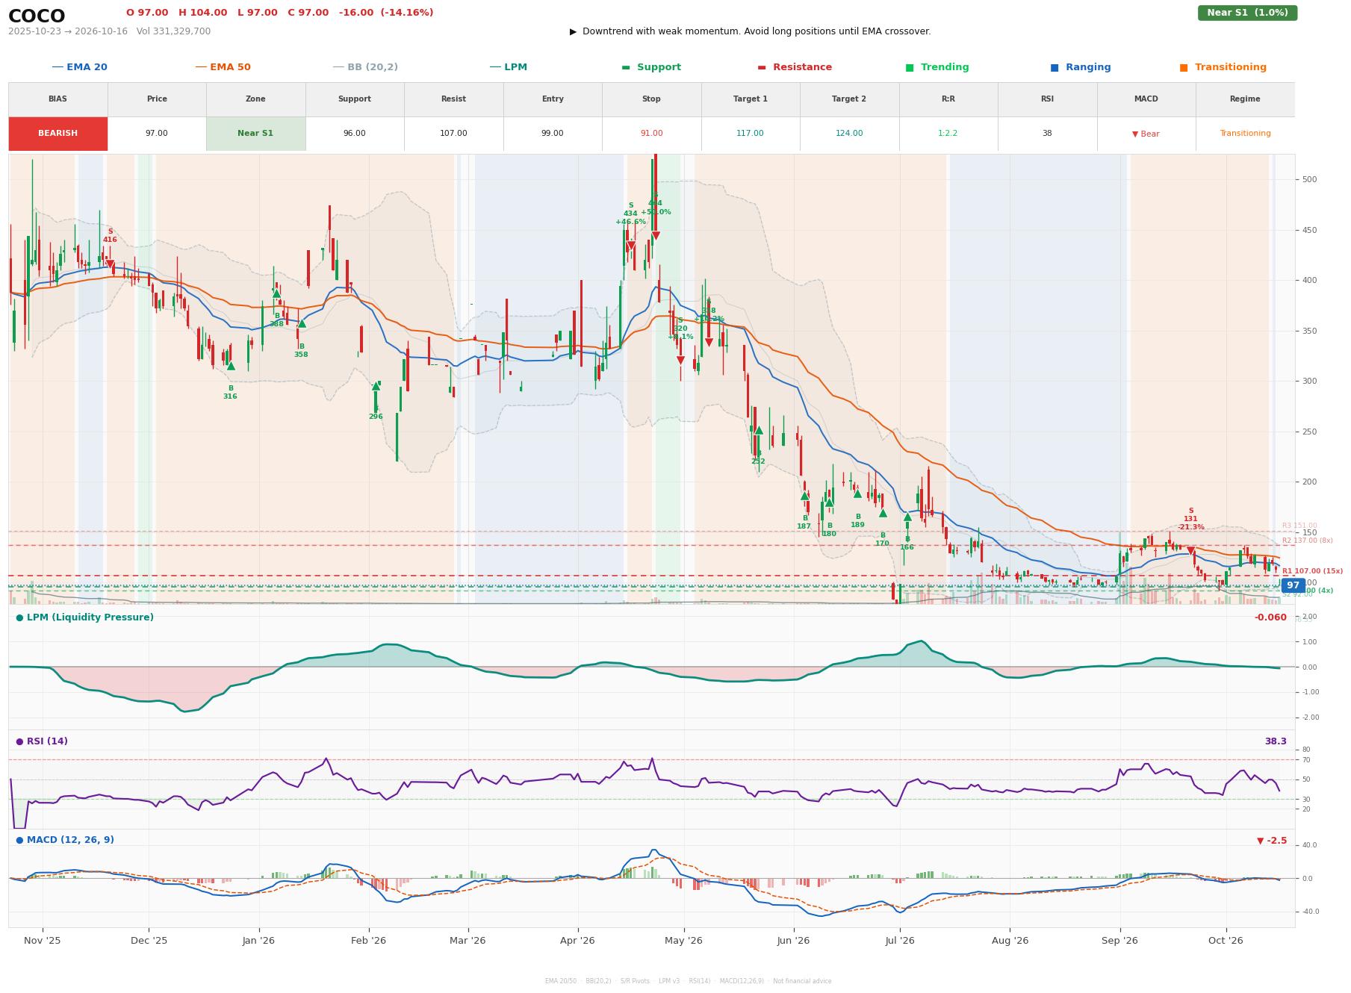The image size is (1351, 993).
Task: Click the S 434 +46.6% sell marker
Action: (630, 246)
